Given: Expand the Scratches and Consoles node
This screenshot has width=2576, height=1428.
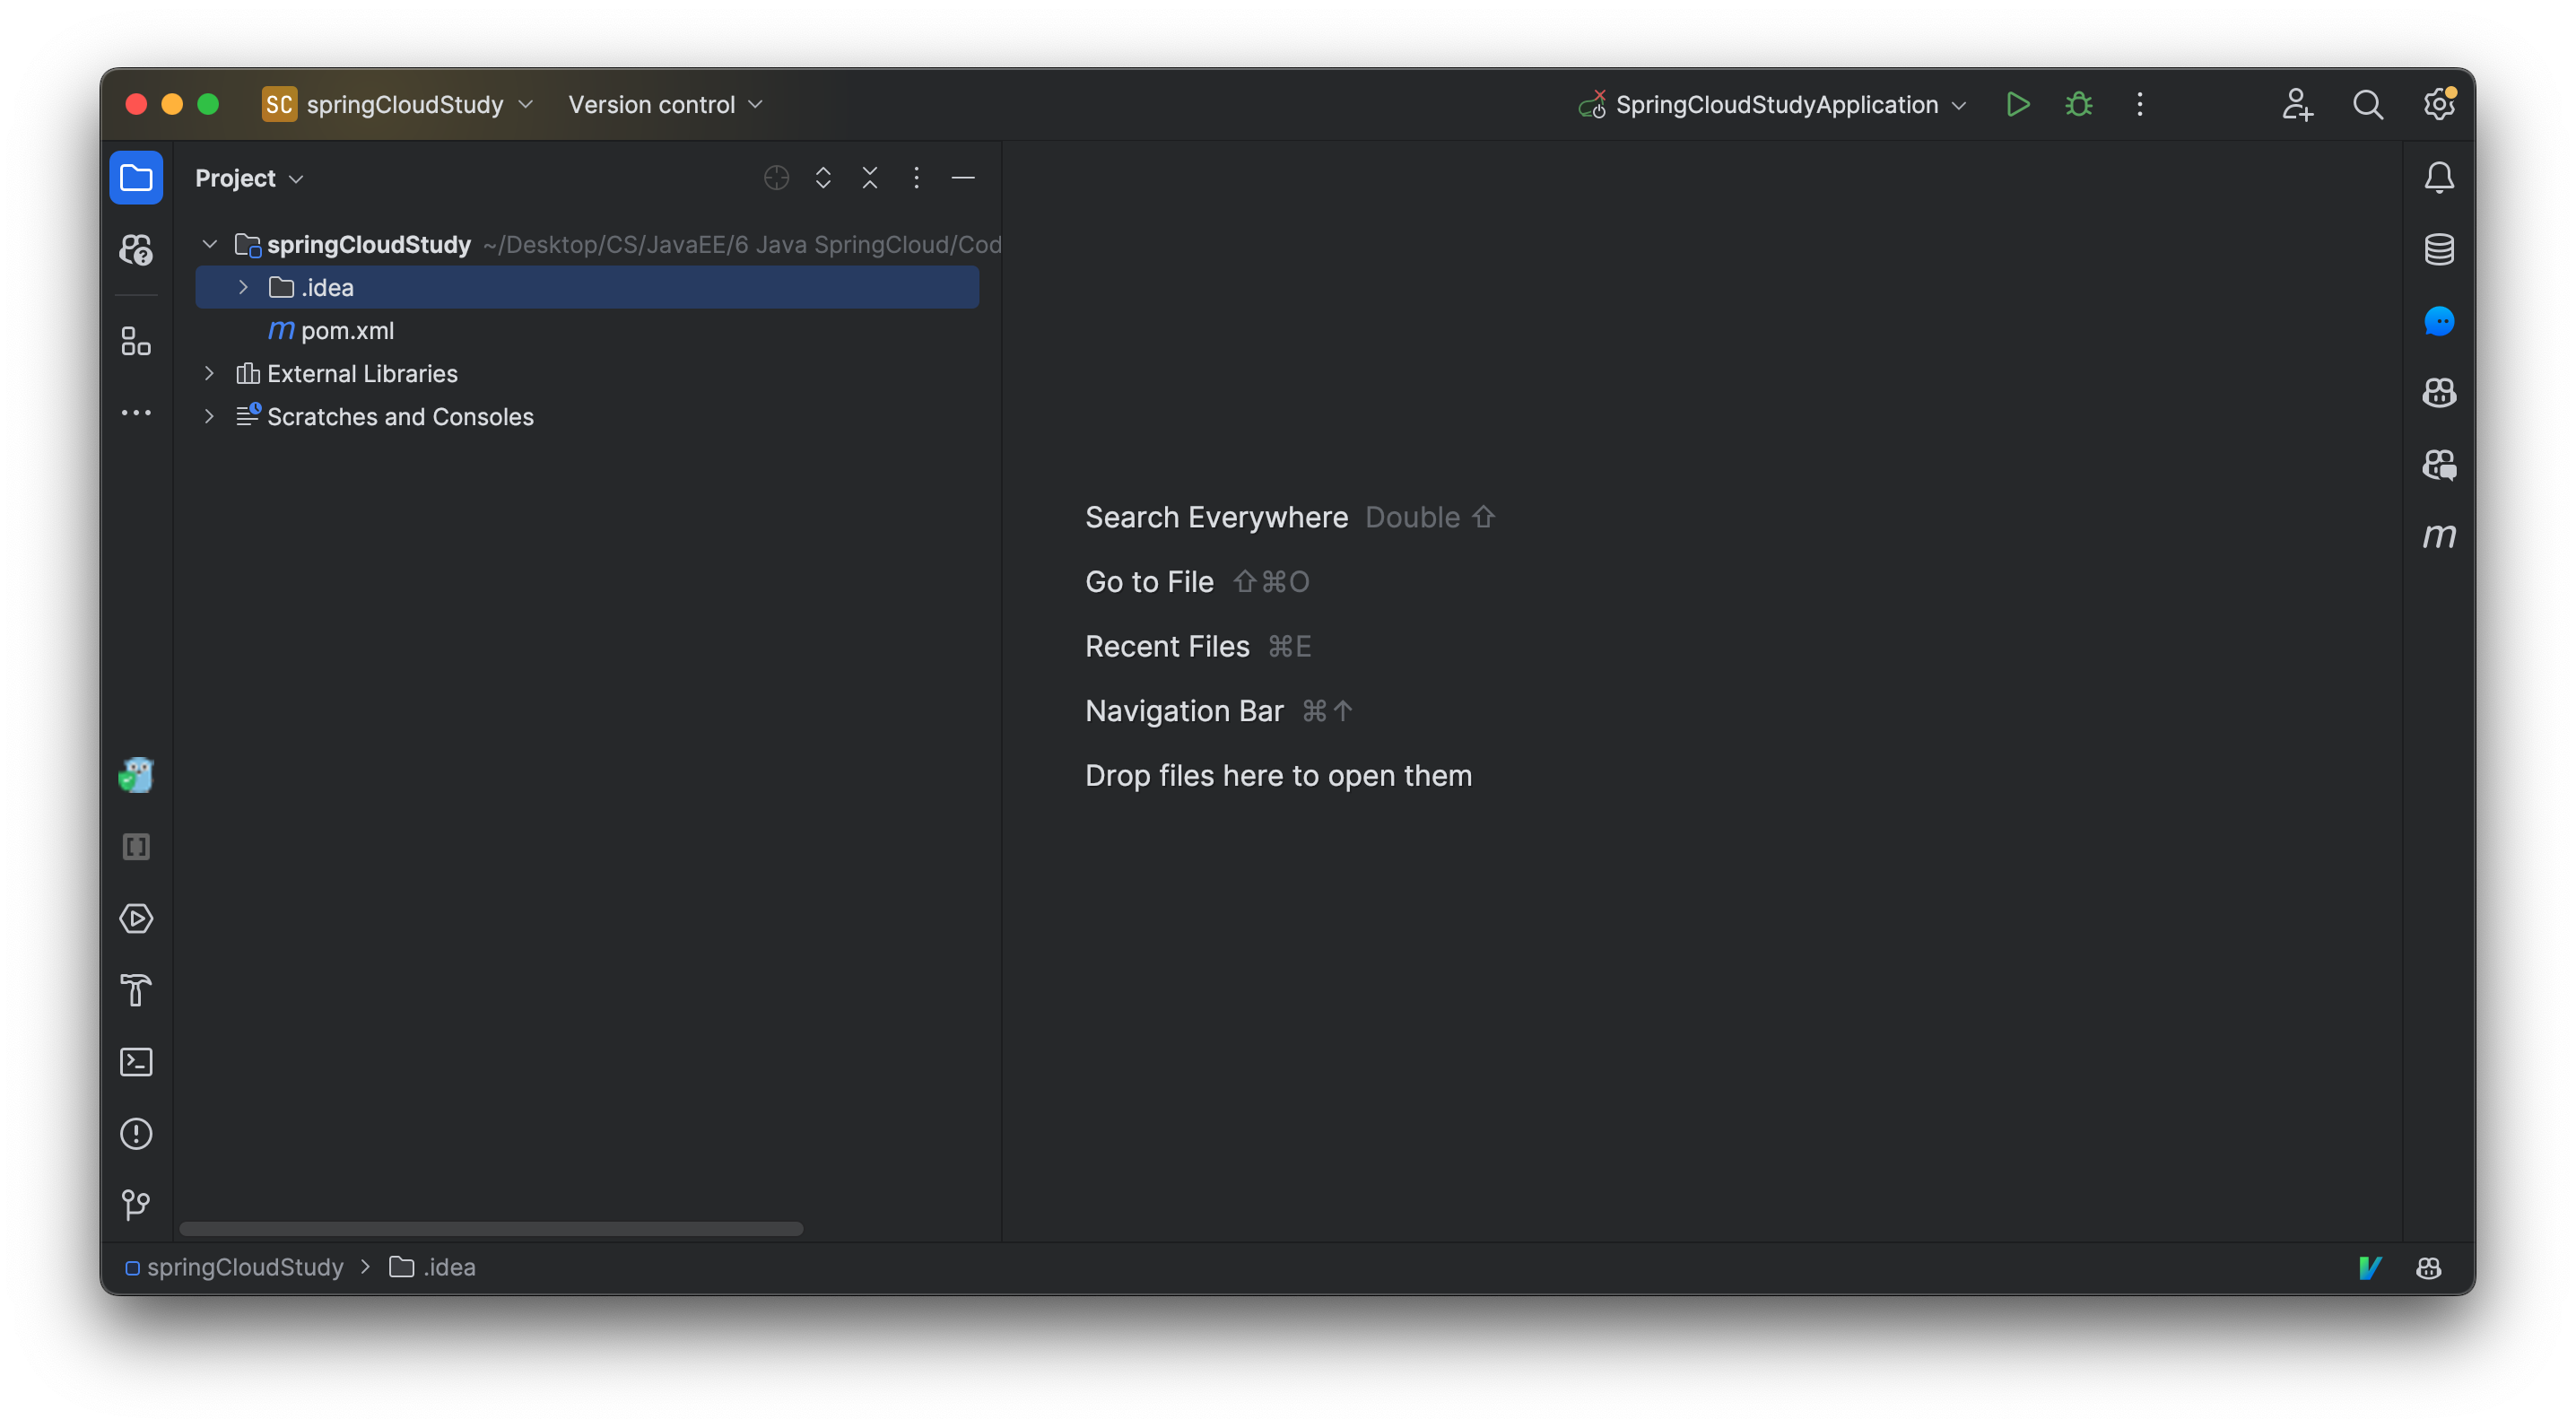Looking at the screenshot, I should [207, 417].
